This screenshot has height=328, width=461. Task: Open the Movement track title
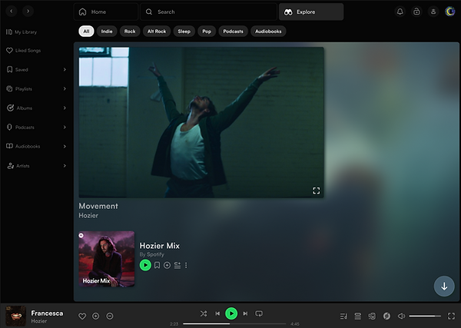98,206
